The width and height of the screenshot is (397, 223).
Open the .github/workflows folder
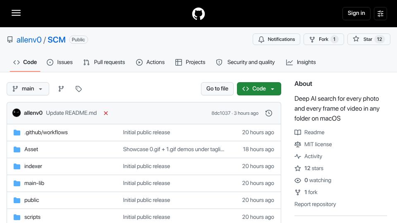(46, 132)
